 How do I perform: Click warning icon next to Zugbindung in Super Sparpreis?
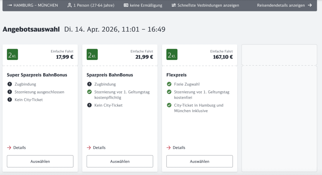(10, 84)
